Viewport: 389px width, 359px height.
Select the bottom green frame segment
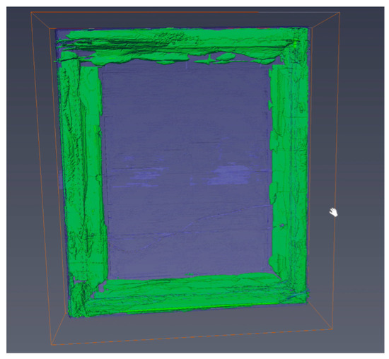(189, 294)
